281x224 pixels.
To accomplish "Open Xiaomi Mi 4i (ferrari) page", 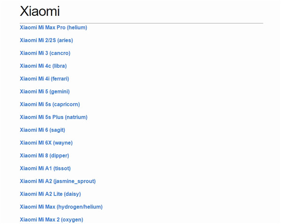I will coord(44,79).
